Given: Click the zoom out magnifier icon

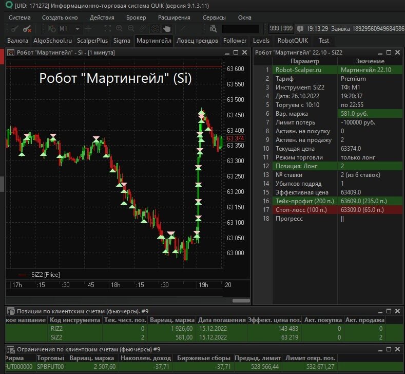Looking at the screenshot, I should 131,29.
